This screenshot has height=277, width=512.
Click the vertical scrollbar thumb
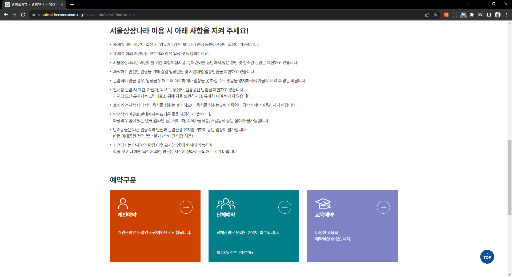coord(510,177)
